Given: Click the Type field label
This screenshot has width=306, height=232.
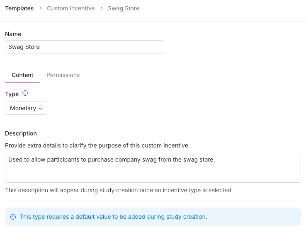Looking at the screenshot, I should pyautogui.click(x=12, y=94).
